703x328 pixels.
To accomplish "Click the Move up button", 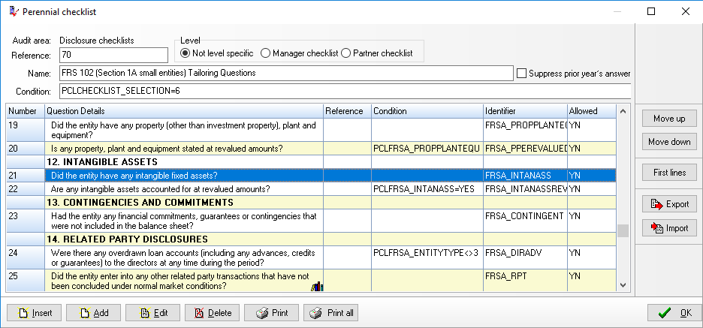I will click(669, 119).
